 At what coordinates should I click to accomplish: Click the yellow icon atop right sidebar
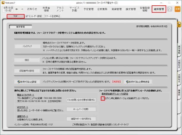pyautogui.click(x=179, y=23)
